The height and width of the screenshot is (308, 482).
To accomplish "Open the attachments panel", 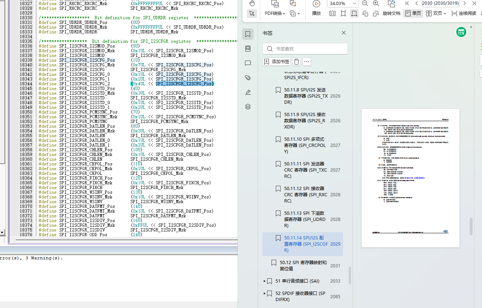I will 248,78.
